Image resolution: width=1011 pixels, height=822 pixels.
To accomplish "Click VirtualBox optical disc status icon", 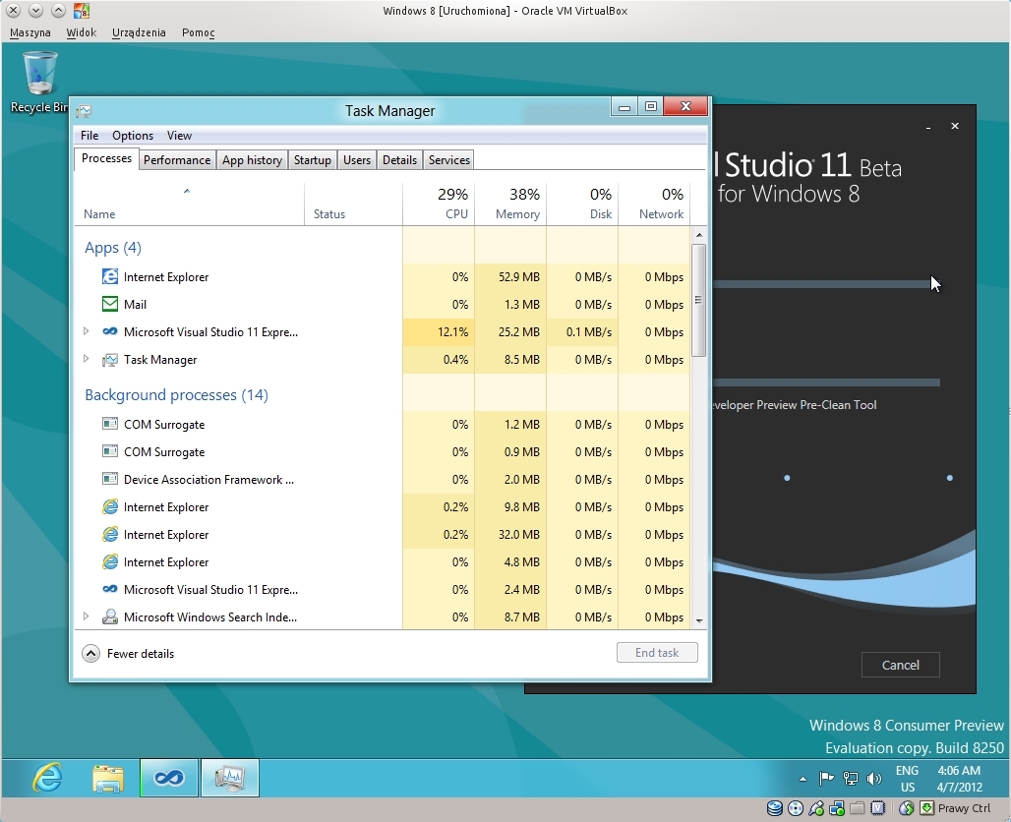I will (796, 808).
